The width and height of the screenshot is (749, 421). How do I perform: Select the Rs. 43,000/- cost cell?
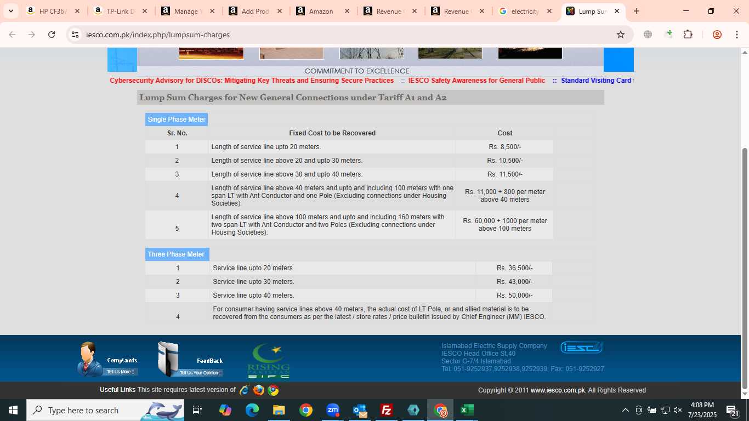coord(514,282)
